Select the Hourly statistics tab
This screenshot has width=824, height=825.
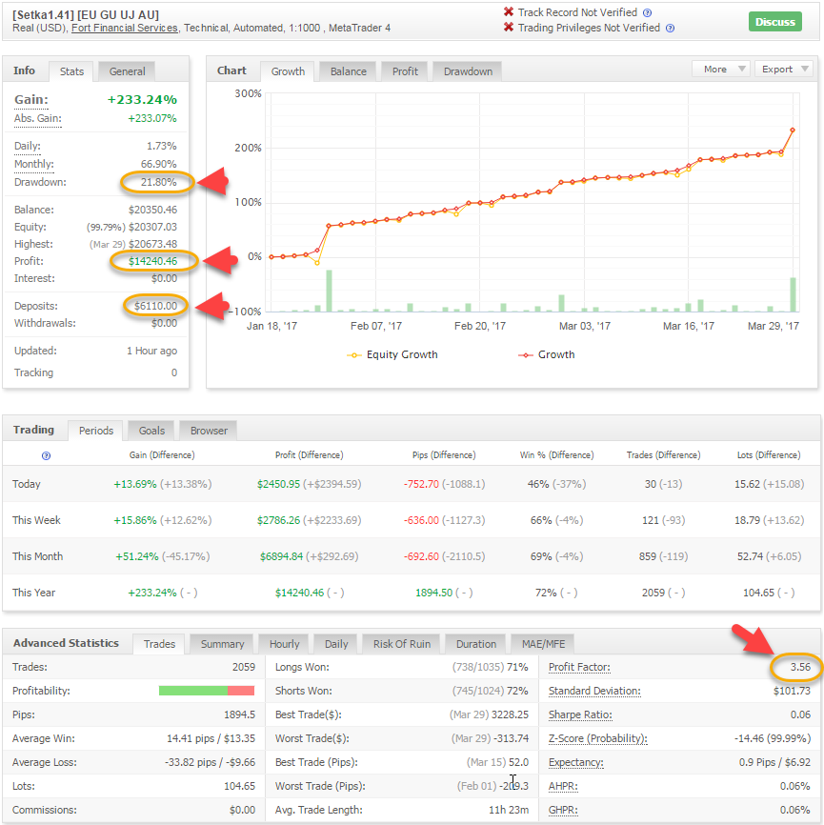point(284,644)
